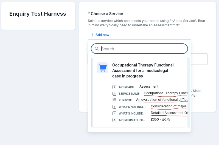Screen dimensions: 219x145
Task: Click the 'Consideration of major' value text
Action: coord(169,106)
